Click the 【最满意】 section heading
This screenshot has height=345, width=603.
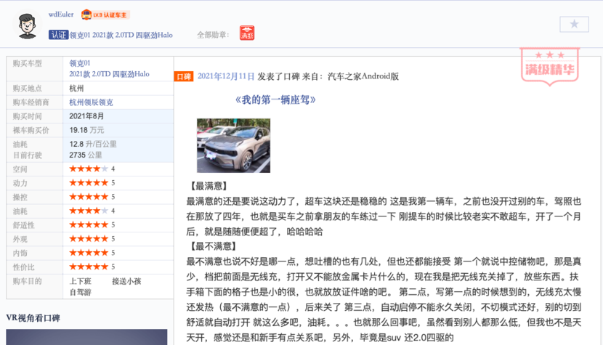(x=207, y=187)
